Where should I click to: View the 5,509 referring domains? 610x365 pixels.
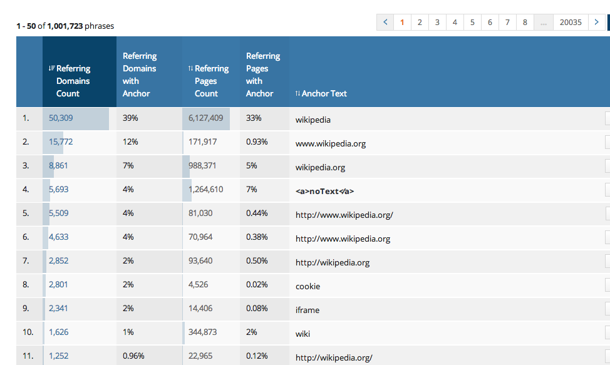[58, 213]
